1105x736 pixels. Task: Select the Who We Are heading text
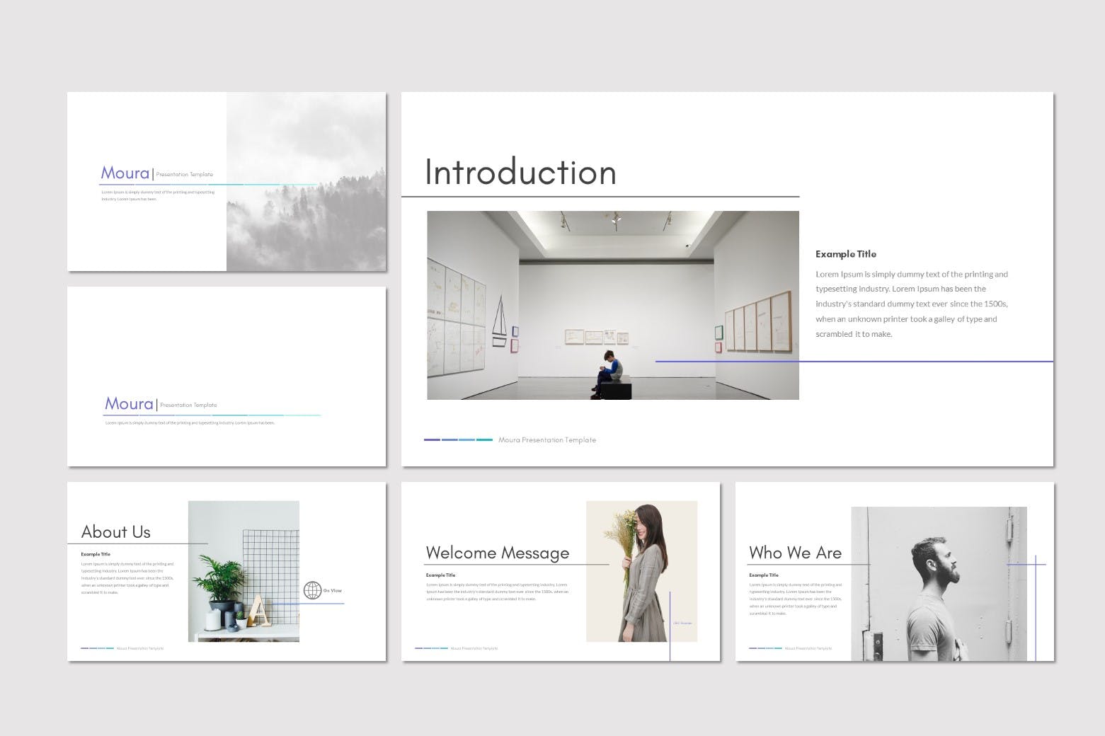pos(795,553)
